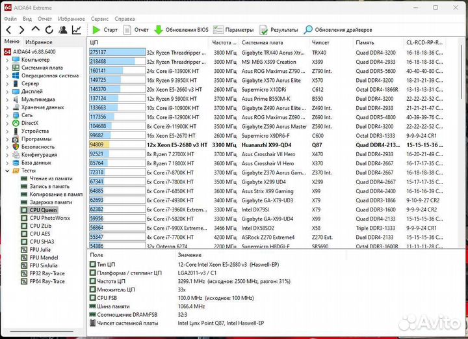The width and height of the screenshot is (468, 339).
Task: Sort by Память column header
Action: pyautogui.click(x=378, y=43)
